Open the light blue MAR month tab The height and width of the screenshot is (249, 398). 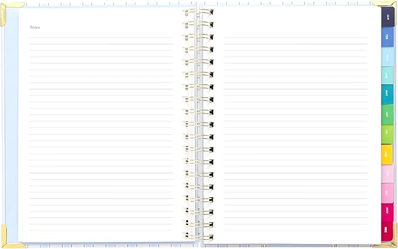[387, 57]
